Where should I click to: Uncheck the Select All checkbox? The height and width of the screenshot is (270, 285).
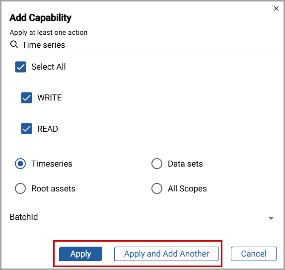[20, 67]
